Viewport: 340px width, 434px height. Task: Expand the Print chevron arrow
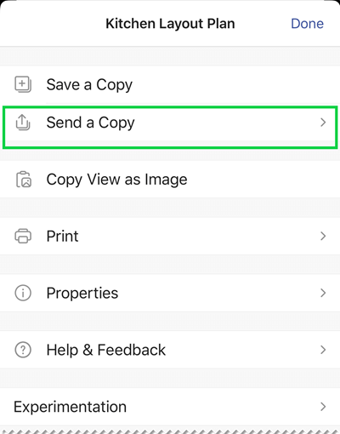[x=323, y=236]
